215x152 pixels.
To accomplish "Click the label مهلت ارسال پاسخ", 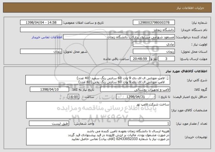I will (x=194, y=59).
